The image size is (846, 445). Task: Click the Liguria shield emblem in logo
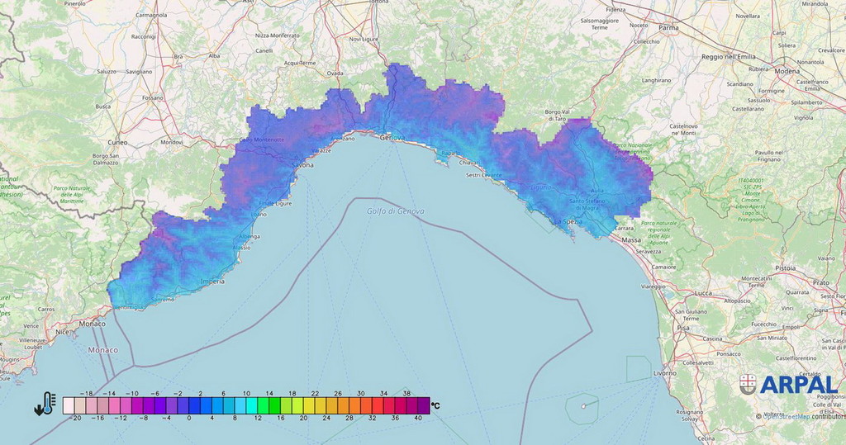point(748,384)
